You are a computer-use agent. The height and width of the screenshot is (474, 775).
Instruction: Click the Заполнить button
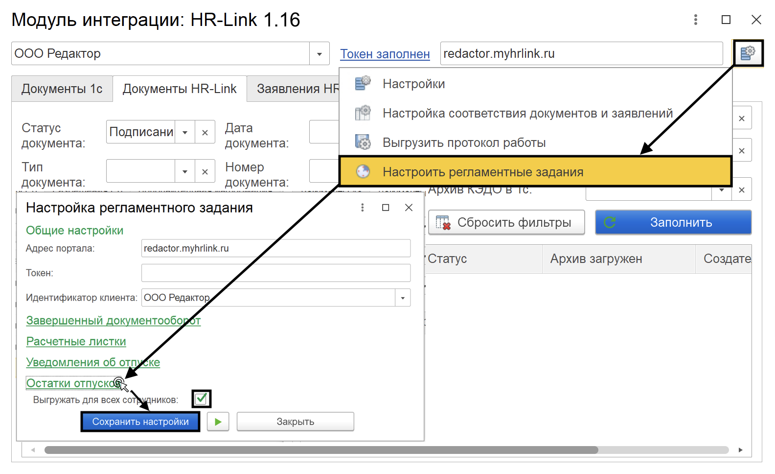(673, 222)
